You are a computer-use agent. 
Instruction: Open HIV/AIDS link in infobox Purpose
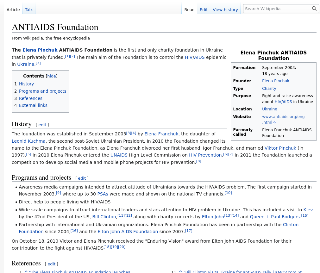pyautogui.click(x=283, y=102)
